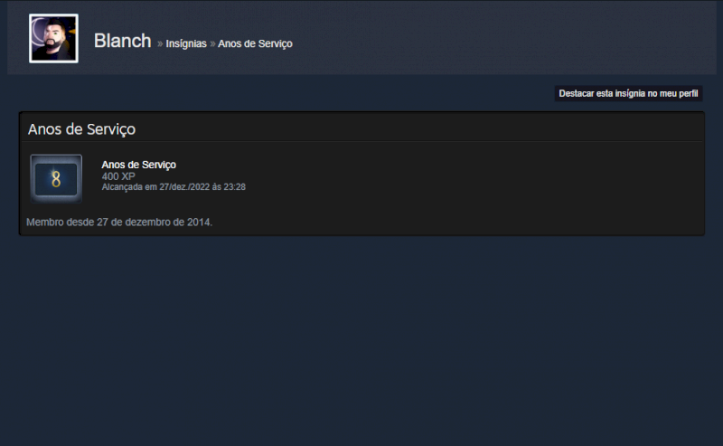Click the 23:28 time in achieved date
This screenshot has height=446, width=723.
tap(235, 187)
